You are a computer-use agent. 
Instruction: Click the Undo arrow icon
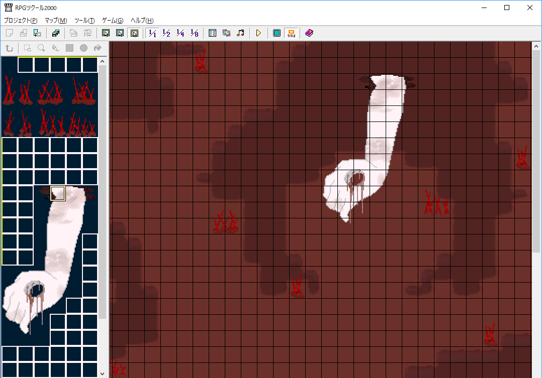tap(10, 48)
